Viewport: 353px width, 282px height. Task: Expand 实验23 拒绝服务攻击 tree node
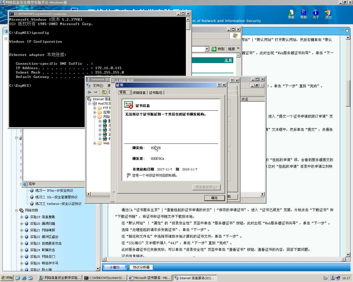pos(22,243)
